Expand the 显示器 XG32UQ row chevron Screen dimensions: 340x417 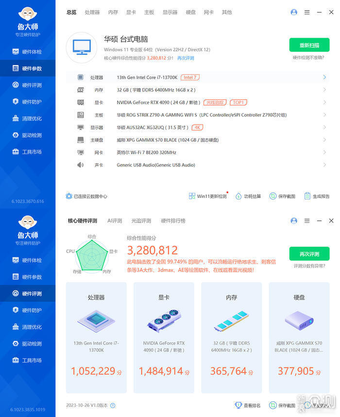coord(324,127)
